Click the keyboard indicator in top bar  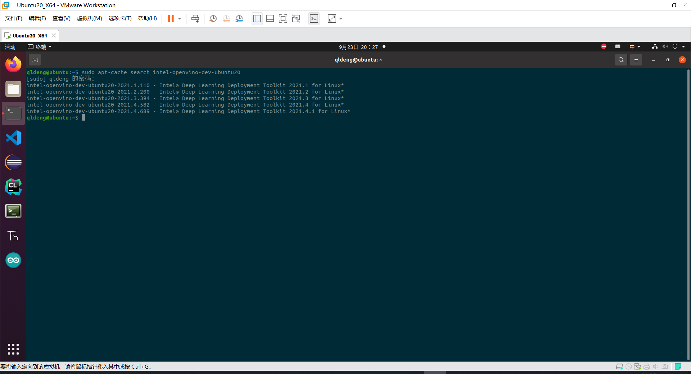pyautogui.click(x=618, y=46)
